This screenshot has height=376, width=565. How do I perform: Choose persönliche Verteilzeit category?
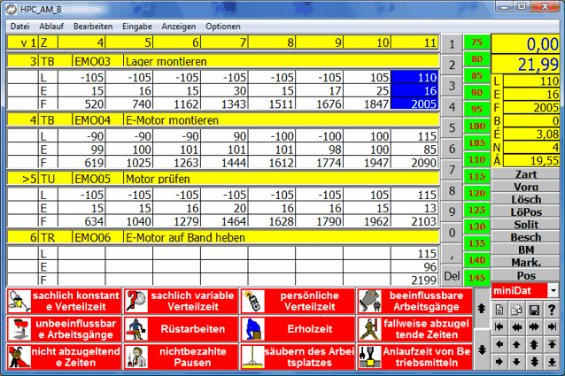297,300
